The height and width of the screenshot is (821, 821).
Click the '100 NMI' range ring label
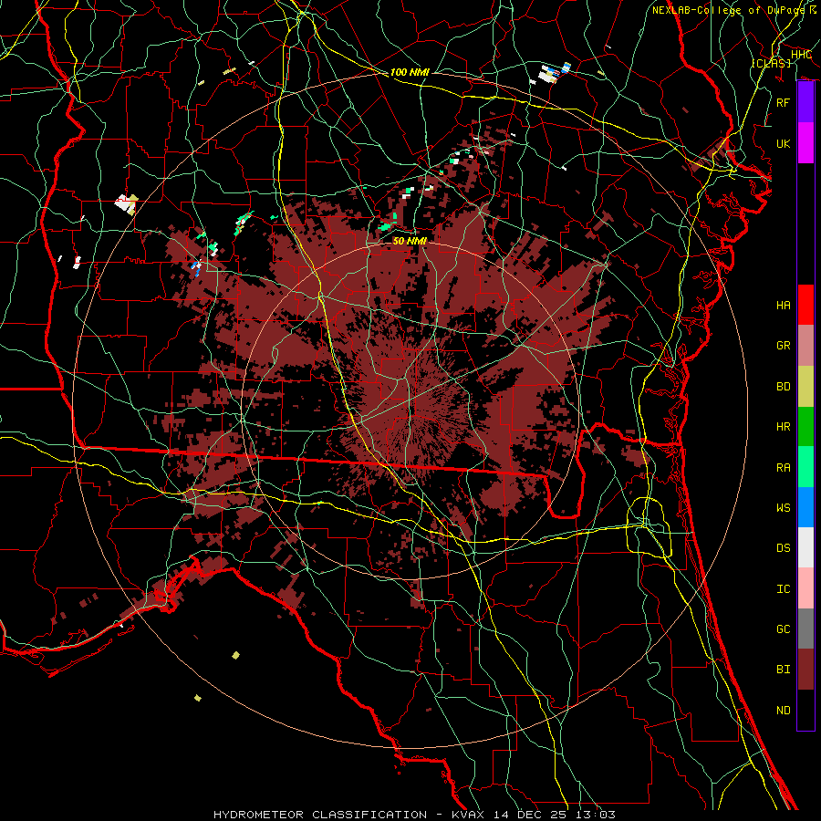click(x=410, y=72)
